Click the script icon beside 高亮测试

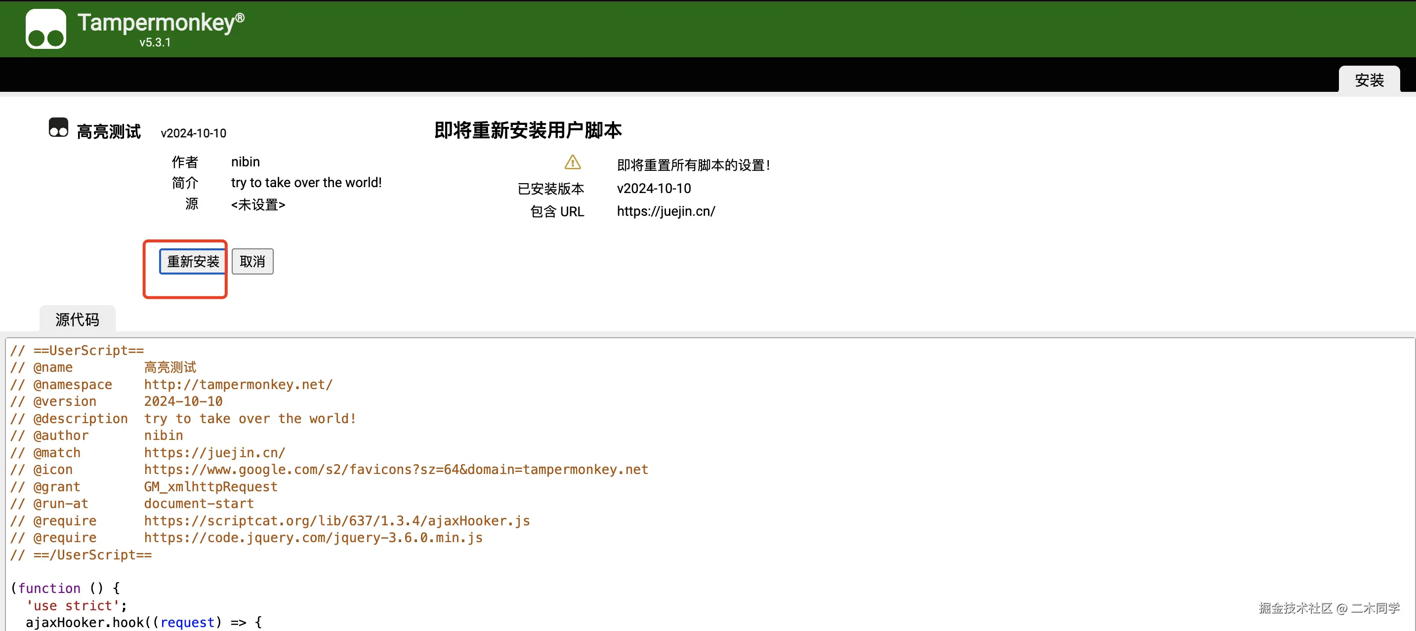click(58, 127)
